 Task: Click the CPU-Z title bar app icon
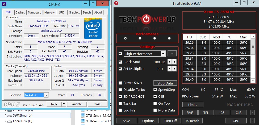coord(4,4)
